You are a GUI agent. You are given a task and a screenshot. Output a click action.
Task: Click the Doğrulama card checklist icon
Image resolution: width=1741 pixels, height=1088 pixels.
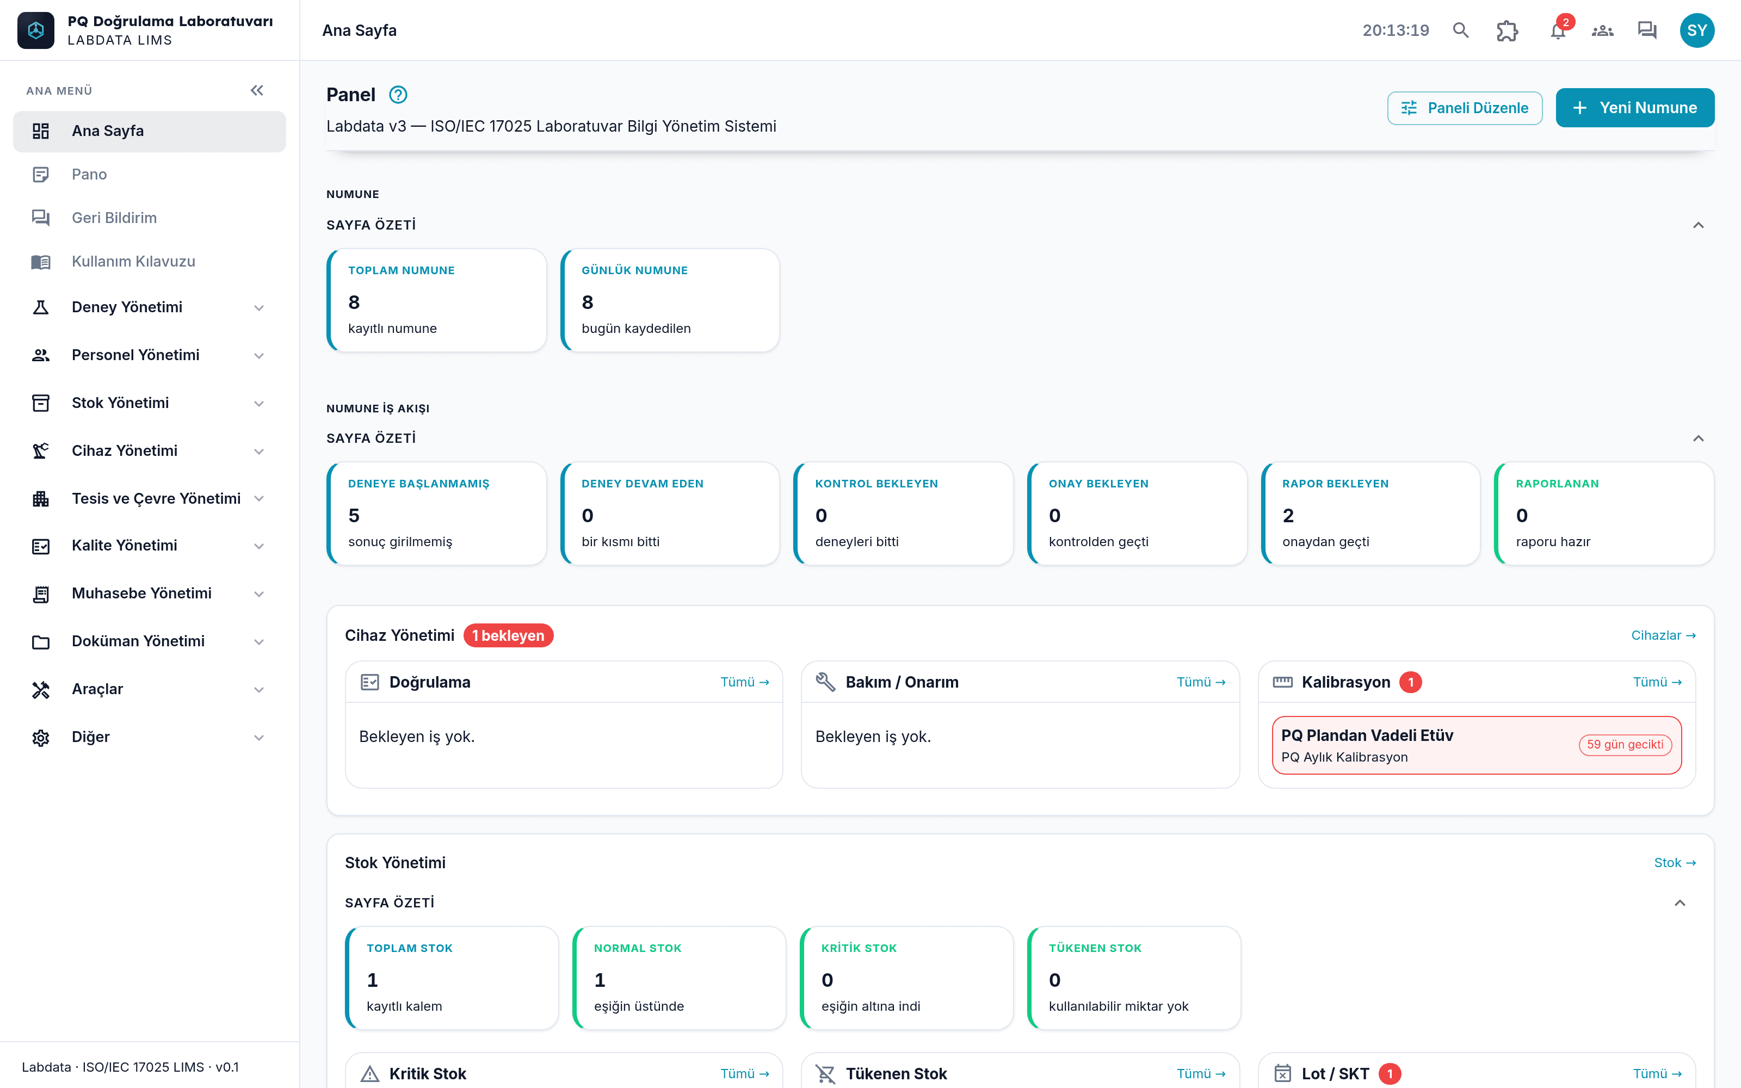point(370,682)
